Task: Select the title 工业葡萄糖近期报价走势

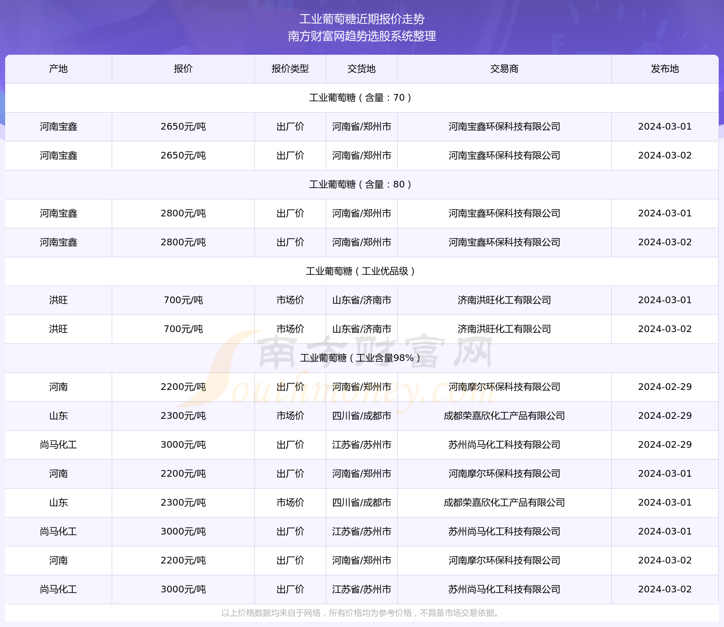Action: tap(362, 19)
